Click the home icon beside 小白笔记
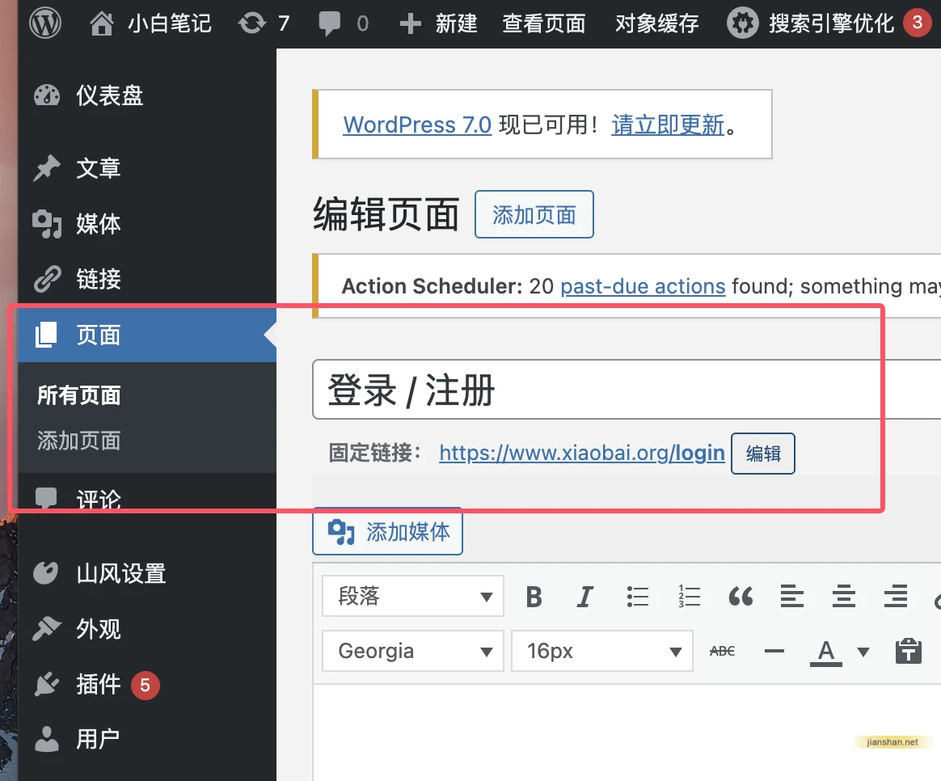The width and height of the screenshot is (941, 781). (x=101, y=23)
